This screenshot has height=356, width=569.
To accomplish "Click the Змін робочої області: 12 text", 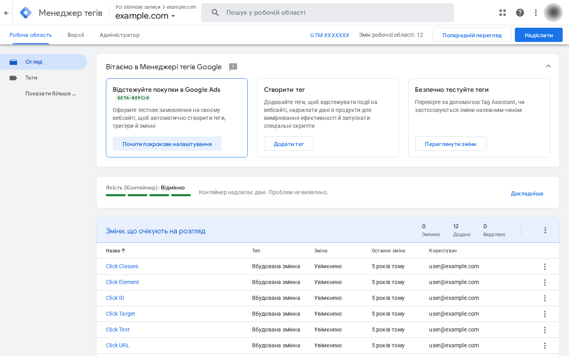I will [x=391, y=35].
